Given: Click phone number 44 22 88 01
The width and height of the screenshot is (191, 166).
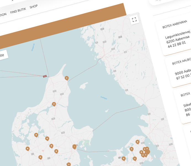Looking at the screenshot, I should click(x=177, y=45).
